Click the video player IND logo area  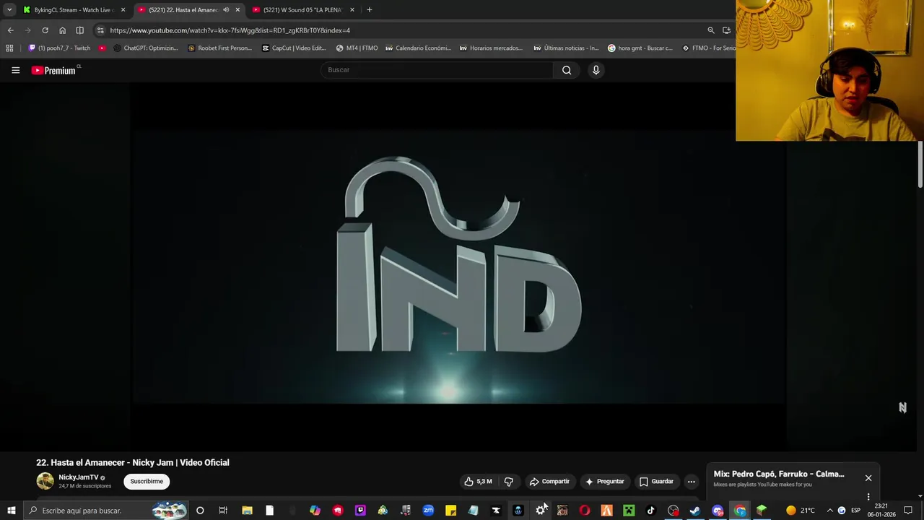458,256
